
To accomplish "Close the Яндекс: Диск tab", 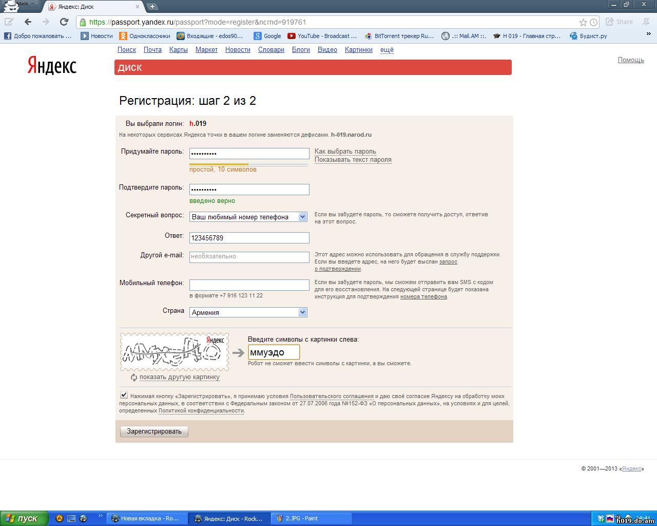I will [x=138, y=7].
